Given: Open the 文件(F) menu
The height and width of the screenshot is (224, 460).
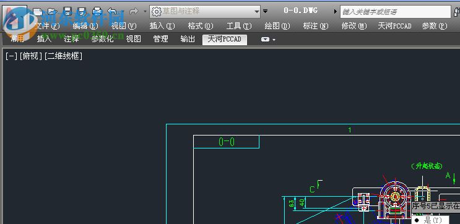Looking at the screenshot, I should point(47,26).
